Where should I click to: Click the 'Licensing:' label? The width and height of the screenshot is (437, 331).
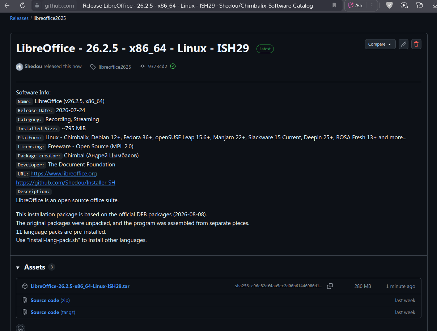(31, 147)
